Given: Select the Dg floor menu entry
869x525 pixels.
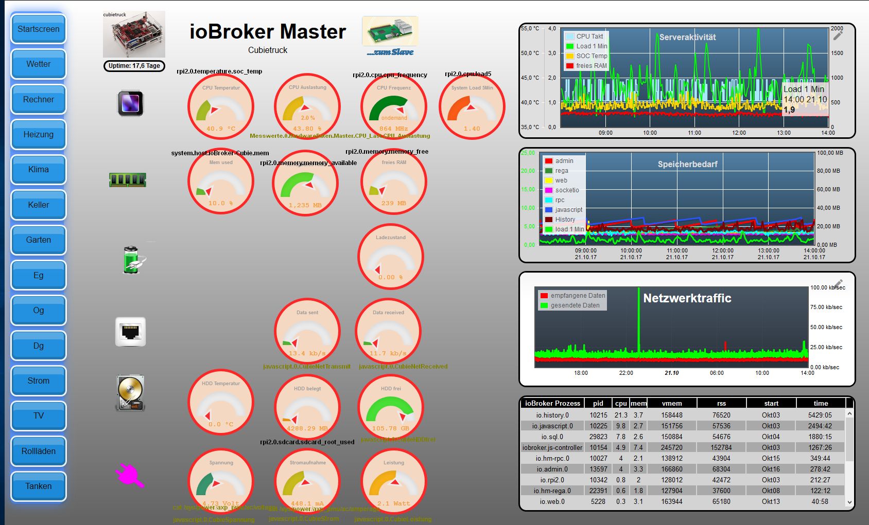Looking at the screenshot, I should tap(39, 346).
